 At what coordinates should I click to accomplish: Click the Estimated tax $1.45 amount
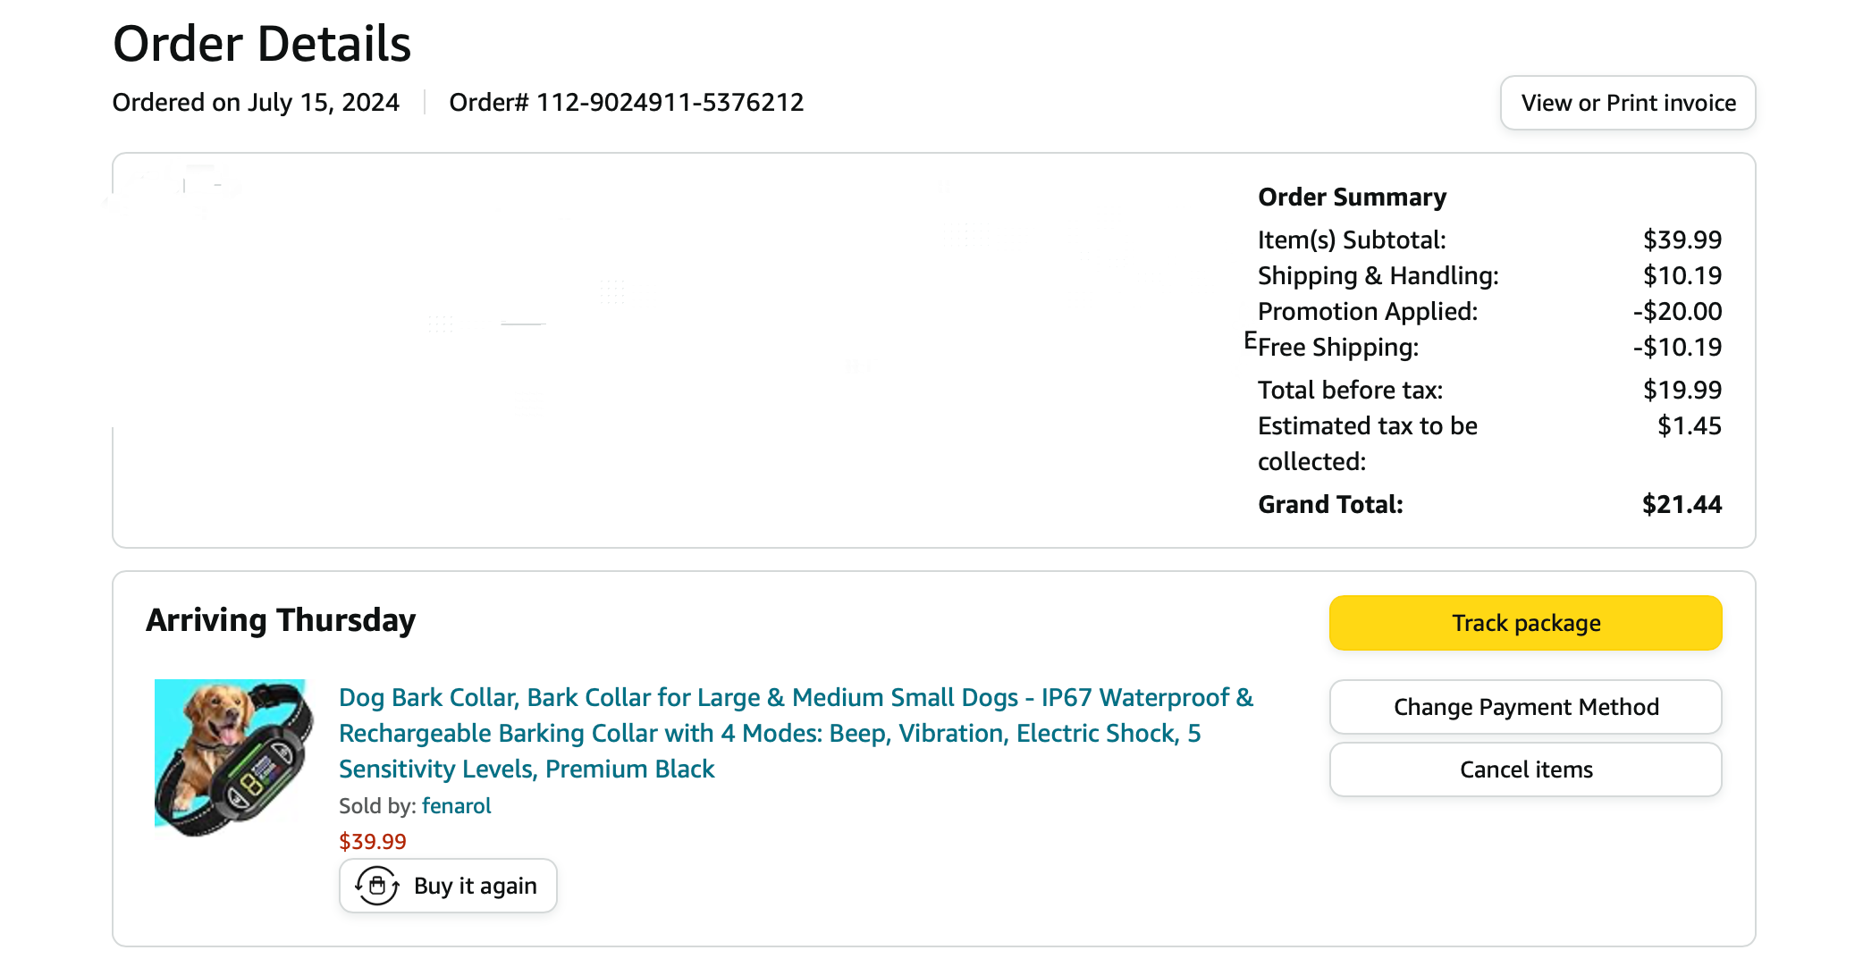[1689, 426]
